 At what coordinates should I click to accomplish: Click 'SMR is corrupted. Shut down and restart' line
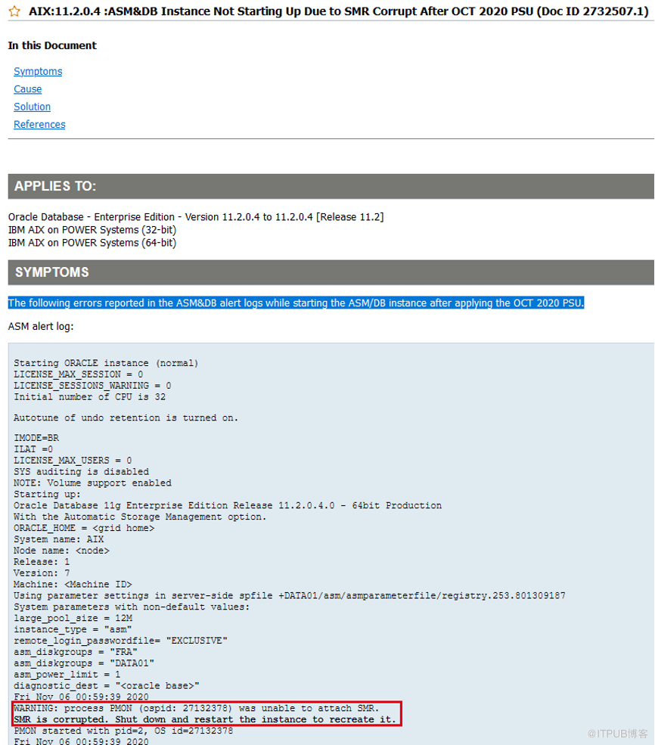tap(205, 720)
